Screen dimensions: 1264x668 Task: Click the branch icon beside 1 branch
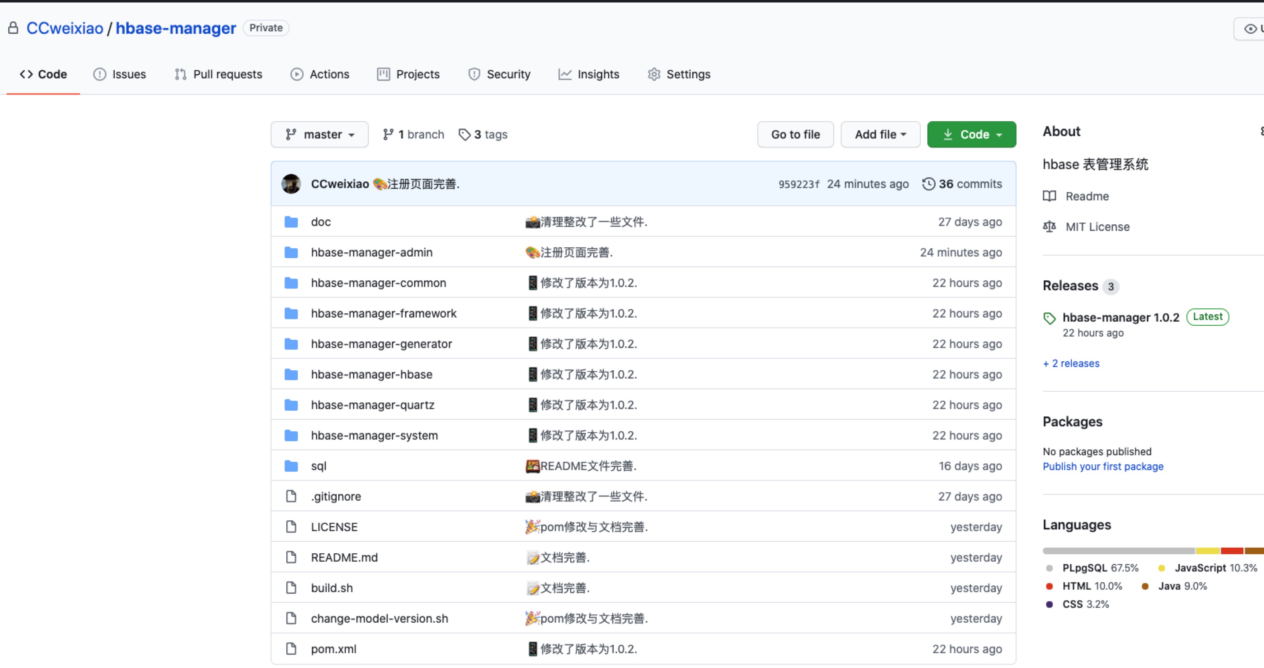coord(388,134)
